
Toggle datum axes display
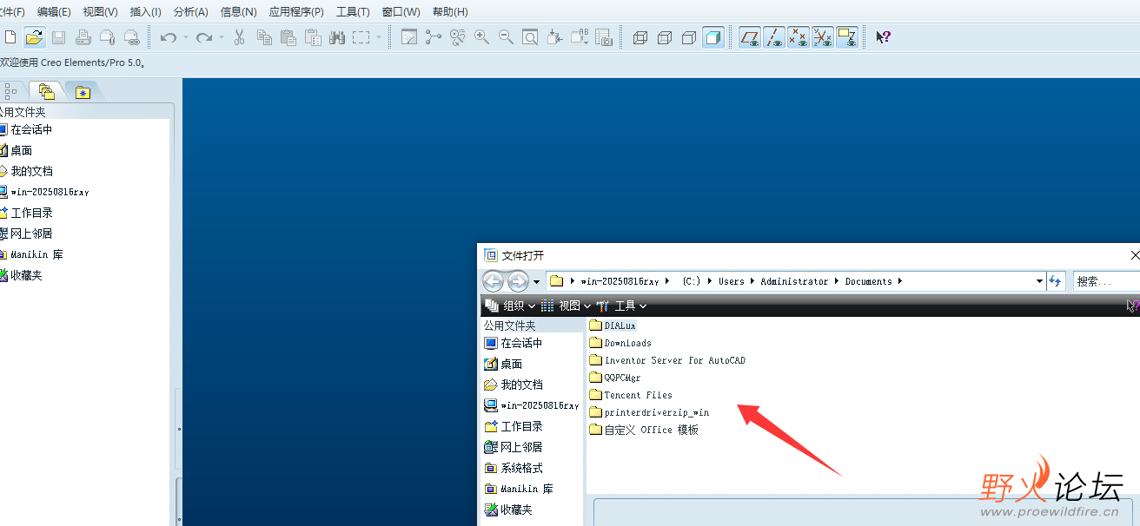(774, 37)
